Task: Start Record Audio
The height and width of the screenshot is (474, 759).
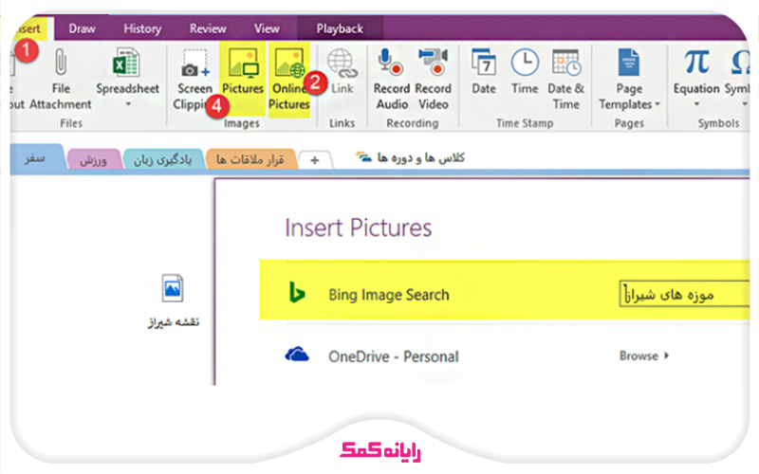Action: pyautogui.click(x=392, y=80)
